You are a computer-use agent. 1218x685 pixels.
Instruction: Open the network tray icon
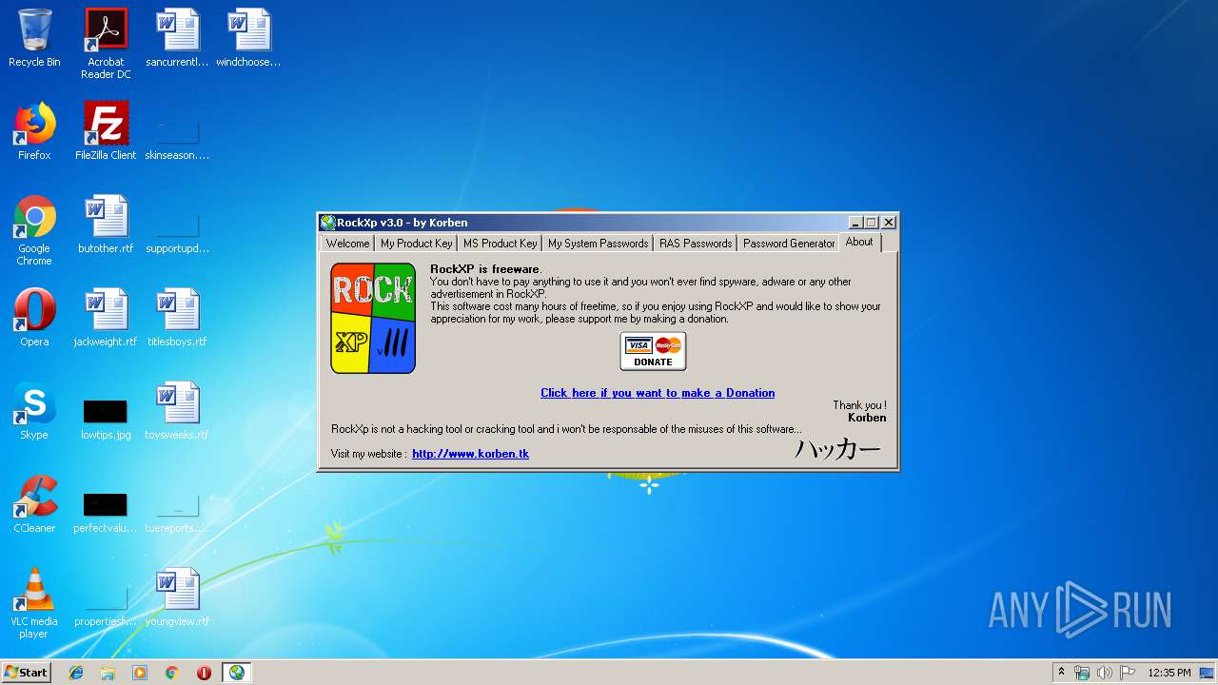point(1082,673)
